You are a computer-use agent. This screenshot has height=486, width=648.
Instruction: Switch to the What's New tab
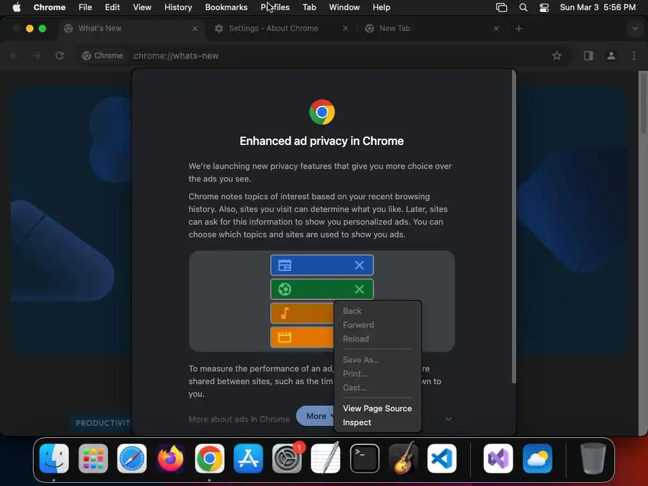(130, 28)
